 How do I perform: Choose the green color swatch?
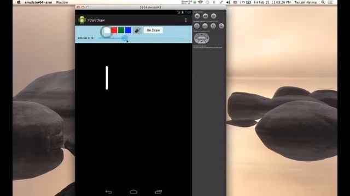tap(121, 30)
